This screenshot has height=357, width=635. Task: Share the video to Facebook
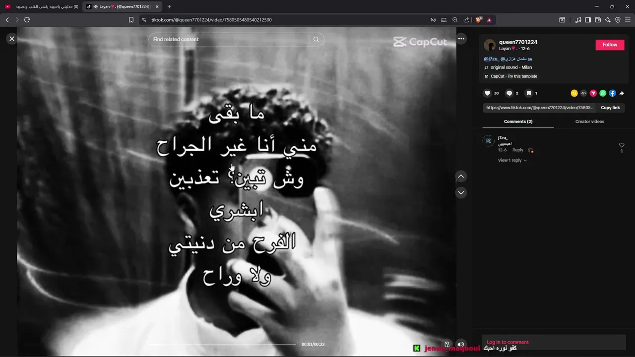612,93
